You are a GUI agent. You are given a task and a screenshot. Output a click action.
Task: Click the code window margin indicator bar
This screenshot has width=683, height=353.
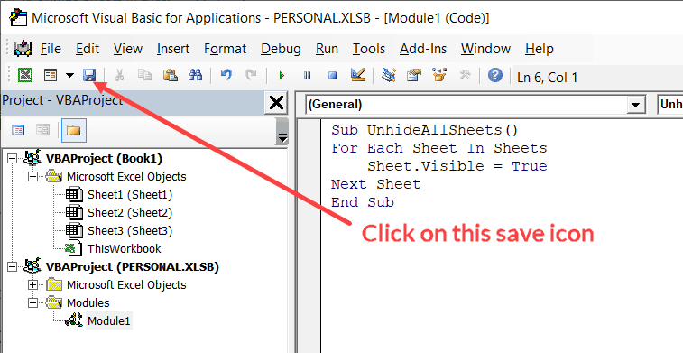(309, 236)
